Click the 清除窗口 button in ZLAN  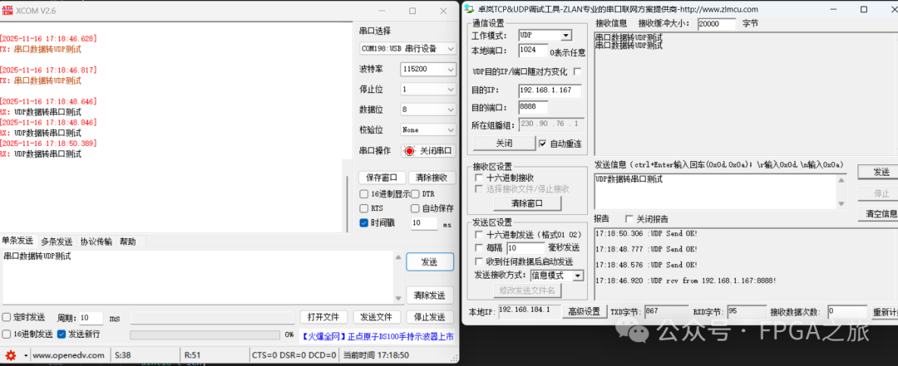pyautogui.click(x=527, y=203)
